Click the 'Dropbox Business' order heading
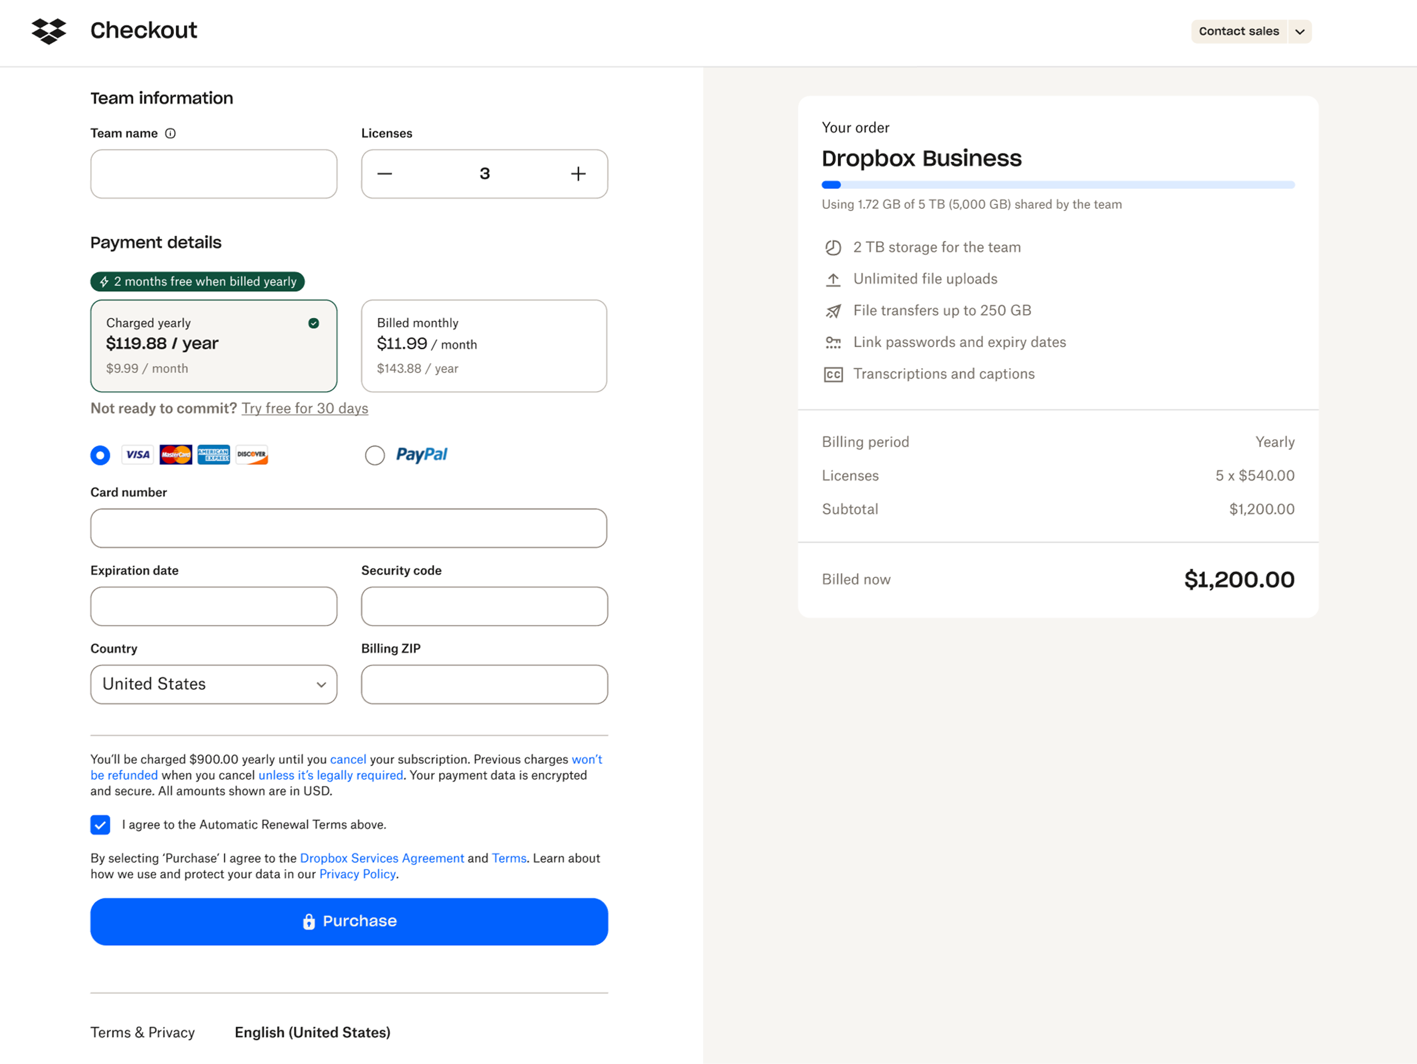 [921, 158]
